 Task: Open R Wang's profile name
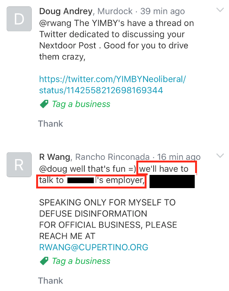pyautogui.click(x=55, y=157)
